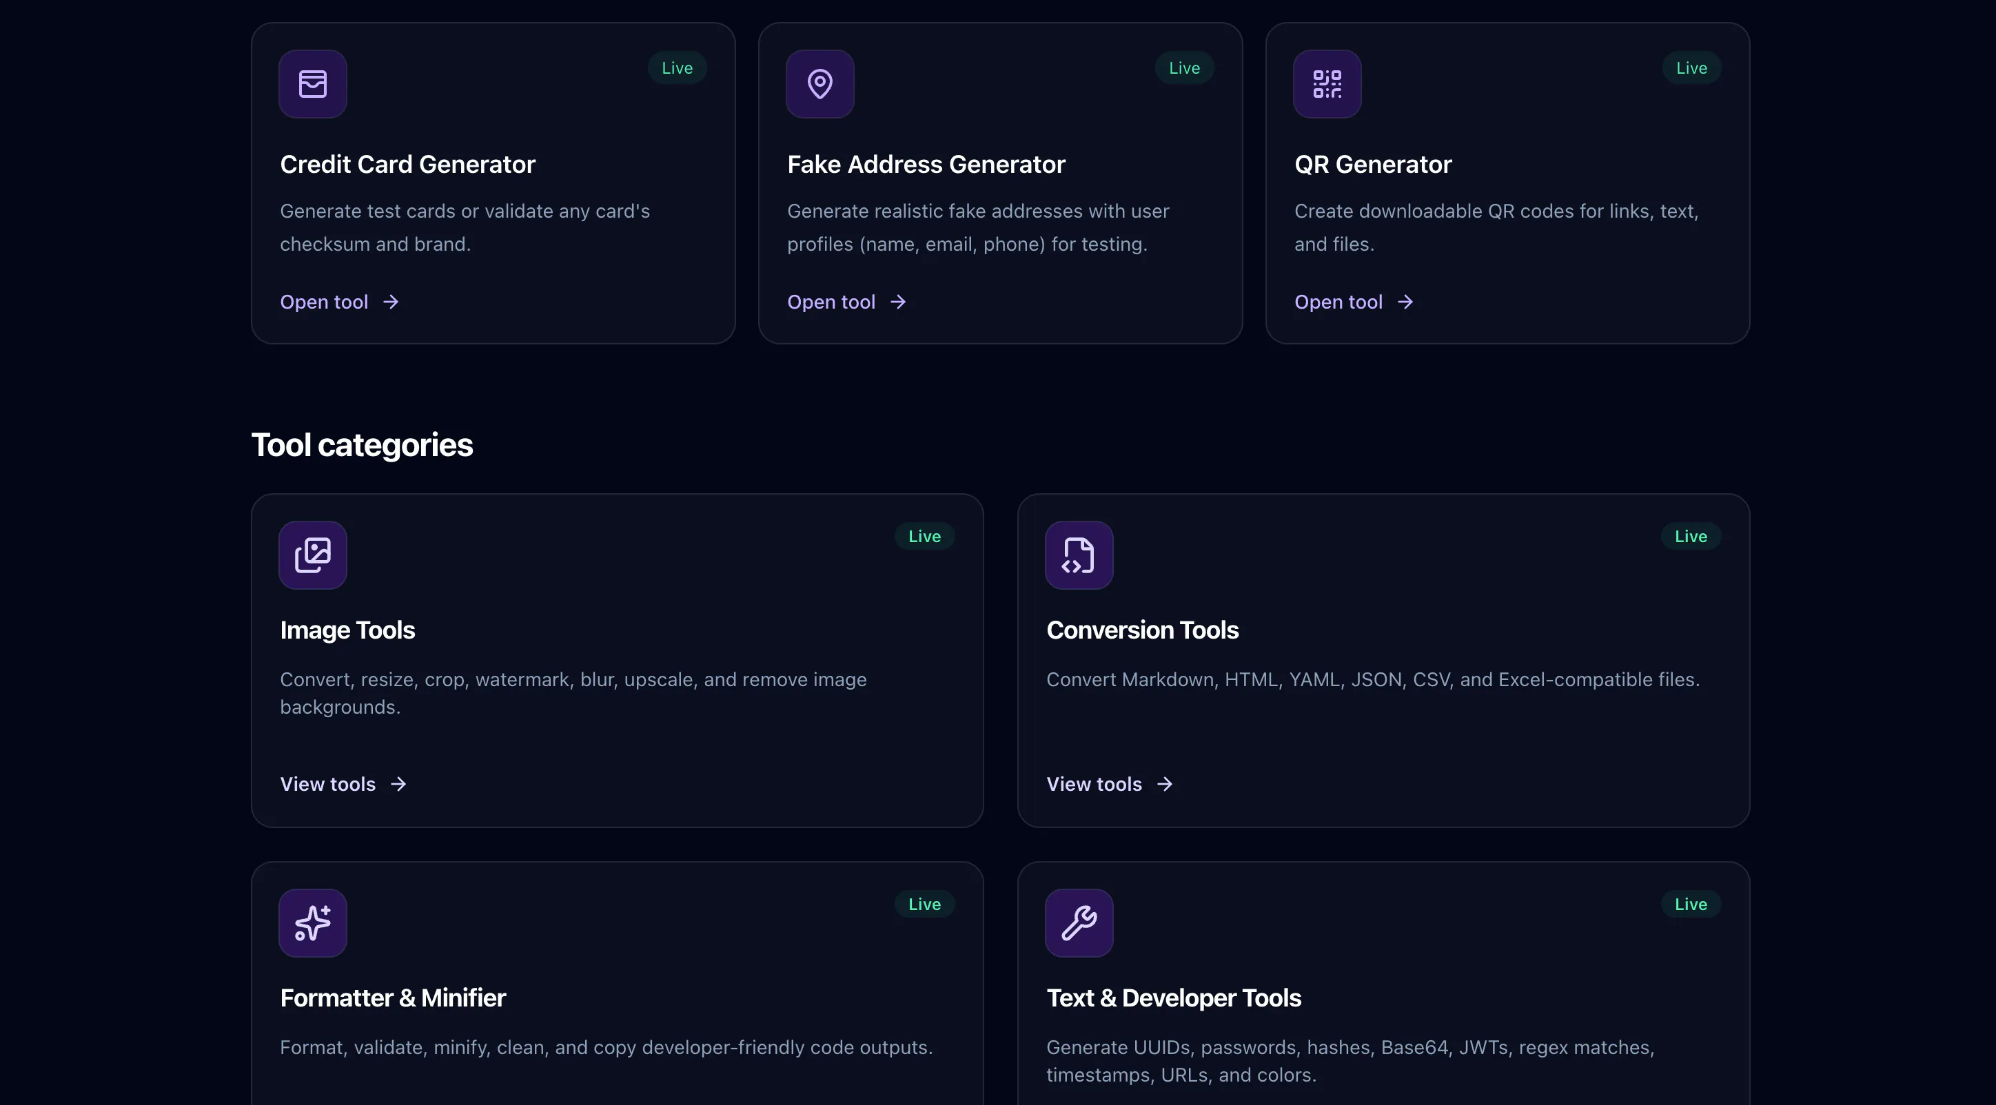The width and height of the screenshot is (1996, 1105).
Task: Open the Fake Address Generator tool link
Action: click(x=847, y=302)
